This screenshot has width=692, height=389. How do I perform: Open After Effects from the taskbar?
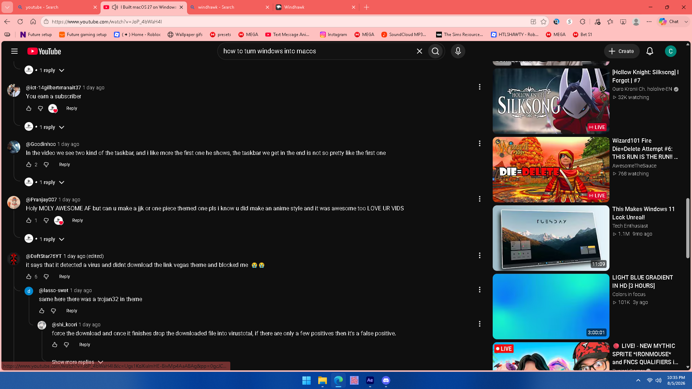[370, 380]
